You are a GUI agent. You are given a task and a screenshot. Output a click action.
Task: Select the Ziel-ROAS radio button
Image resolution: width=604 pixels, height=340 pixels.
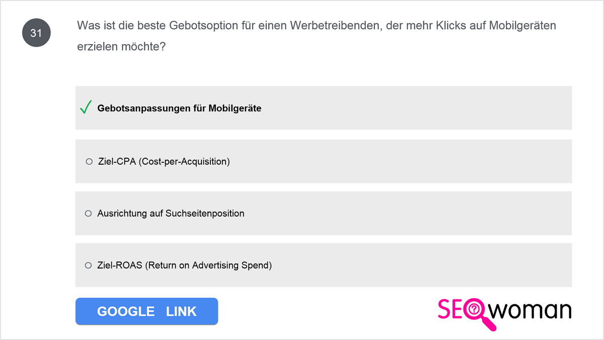[x=89, y=265]
